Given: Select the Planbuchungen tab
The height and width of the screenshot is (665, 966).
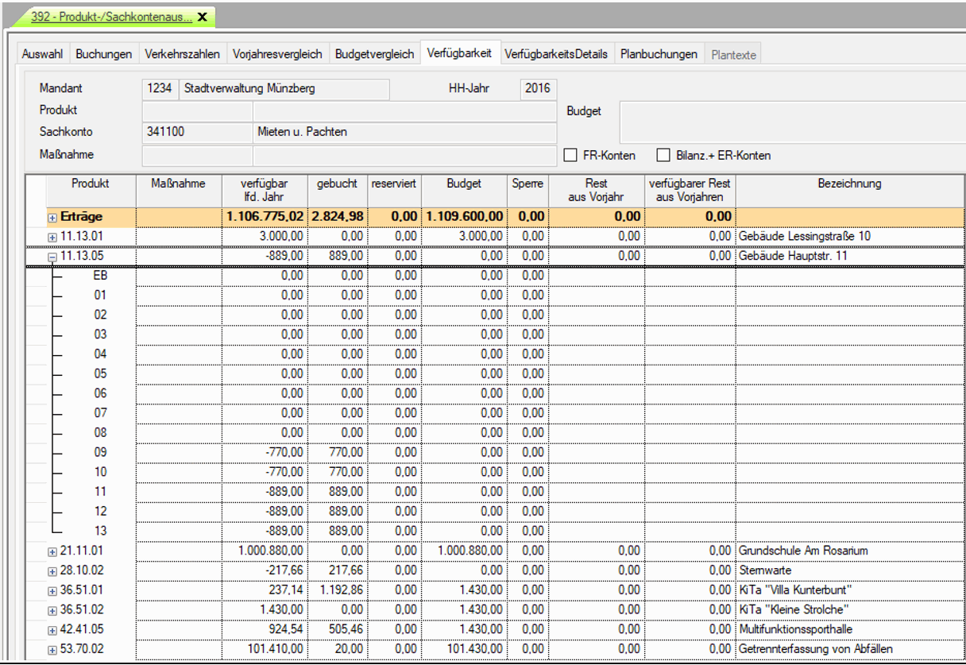Looking at the screenshot, I should click(x=659, y=54).
